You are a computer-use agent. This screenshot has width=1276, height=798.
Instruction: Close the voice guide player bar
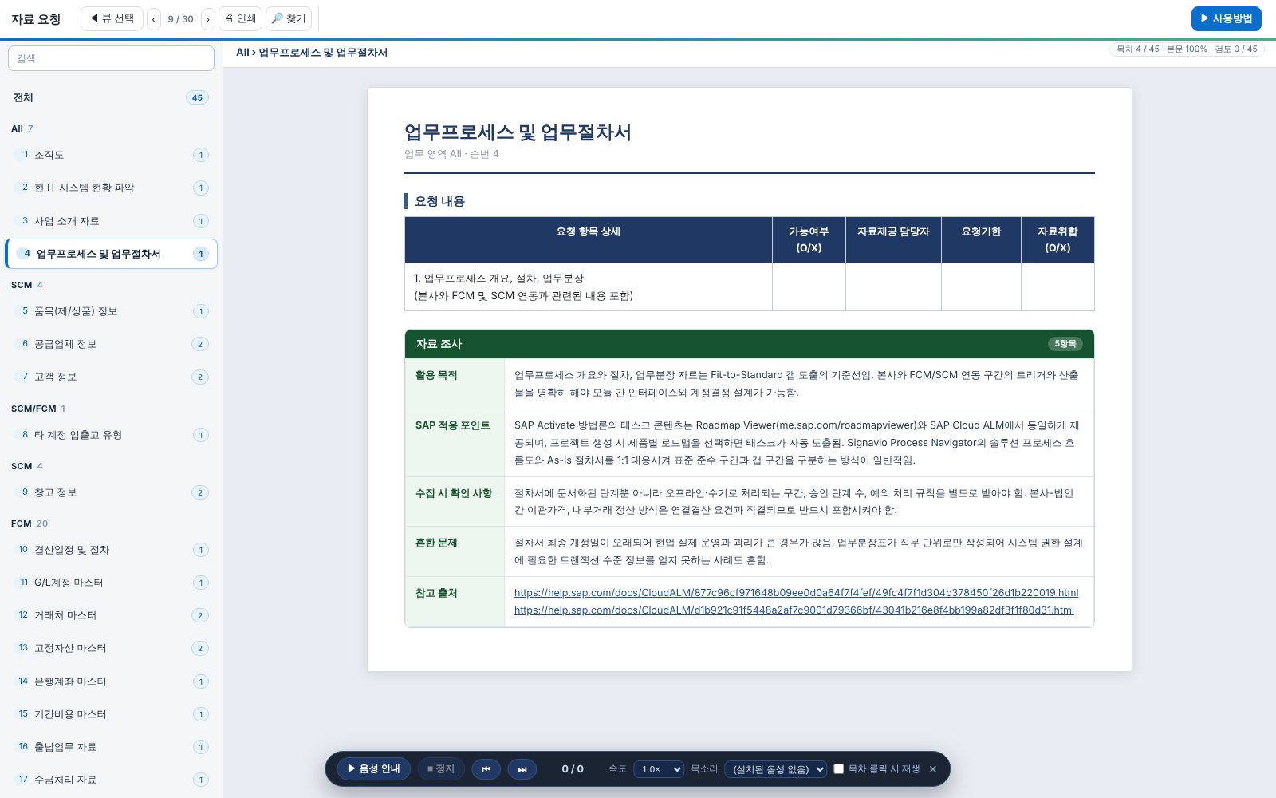(933, 769)
